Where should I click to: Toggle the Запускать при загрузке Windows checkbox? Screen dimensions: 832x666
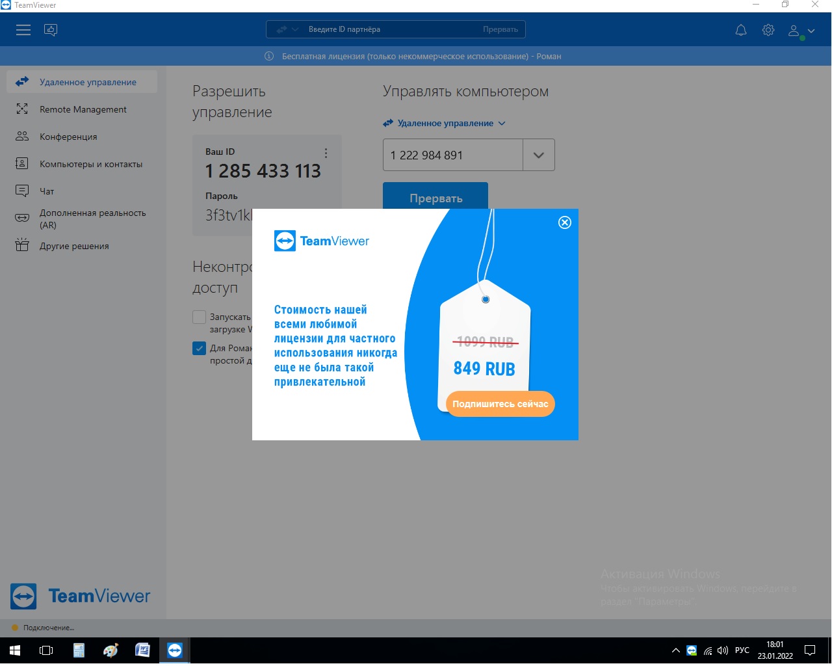pyautogui.click(x=200, y=317)
